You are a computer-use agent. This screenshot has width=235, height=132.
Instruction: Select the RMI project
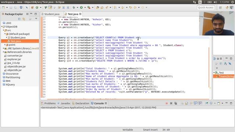coord(7,81)
